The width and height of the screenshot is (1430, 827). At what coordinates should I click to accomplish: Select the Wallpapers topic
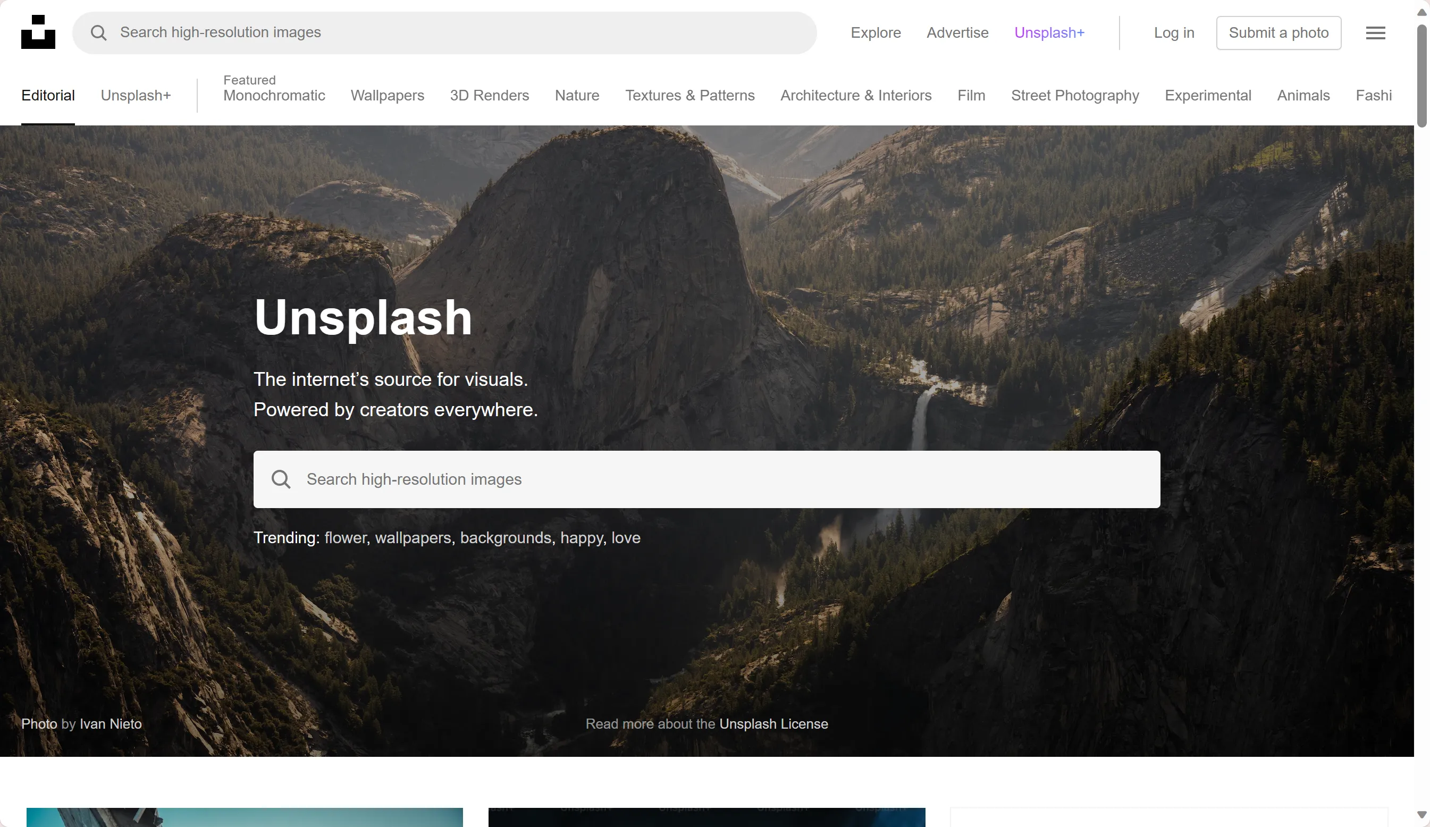tap(387, 95)
